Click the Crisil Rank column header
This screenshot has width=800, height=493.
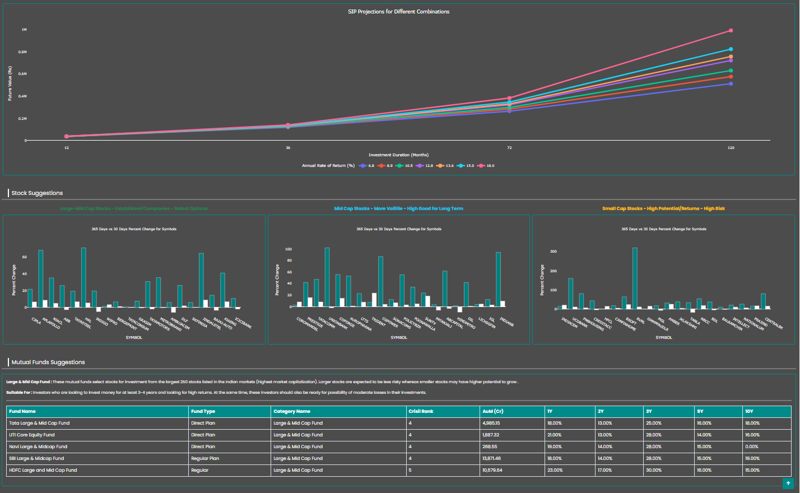click(x=421, y=411)
